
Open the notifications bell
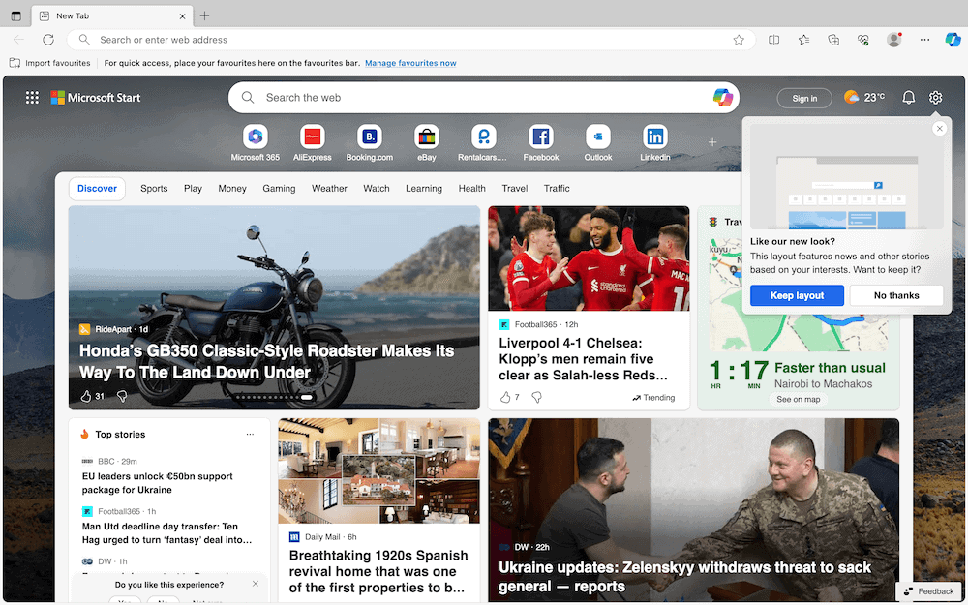[908, 98]
